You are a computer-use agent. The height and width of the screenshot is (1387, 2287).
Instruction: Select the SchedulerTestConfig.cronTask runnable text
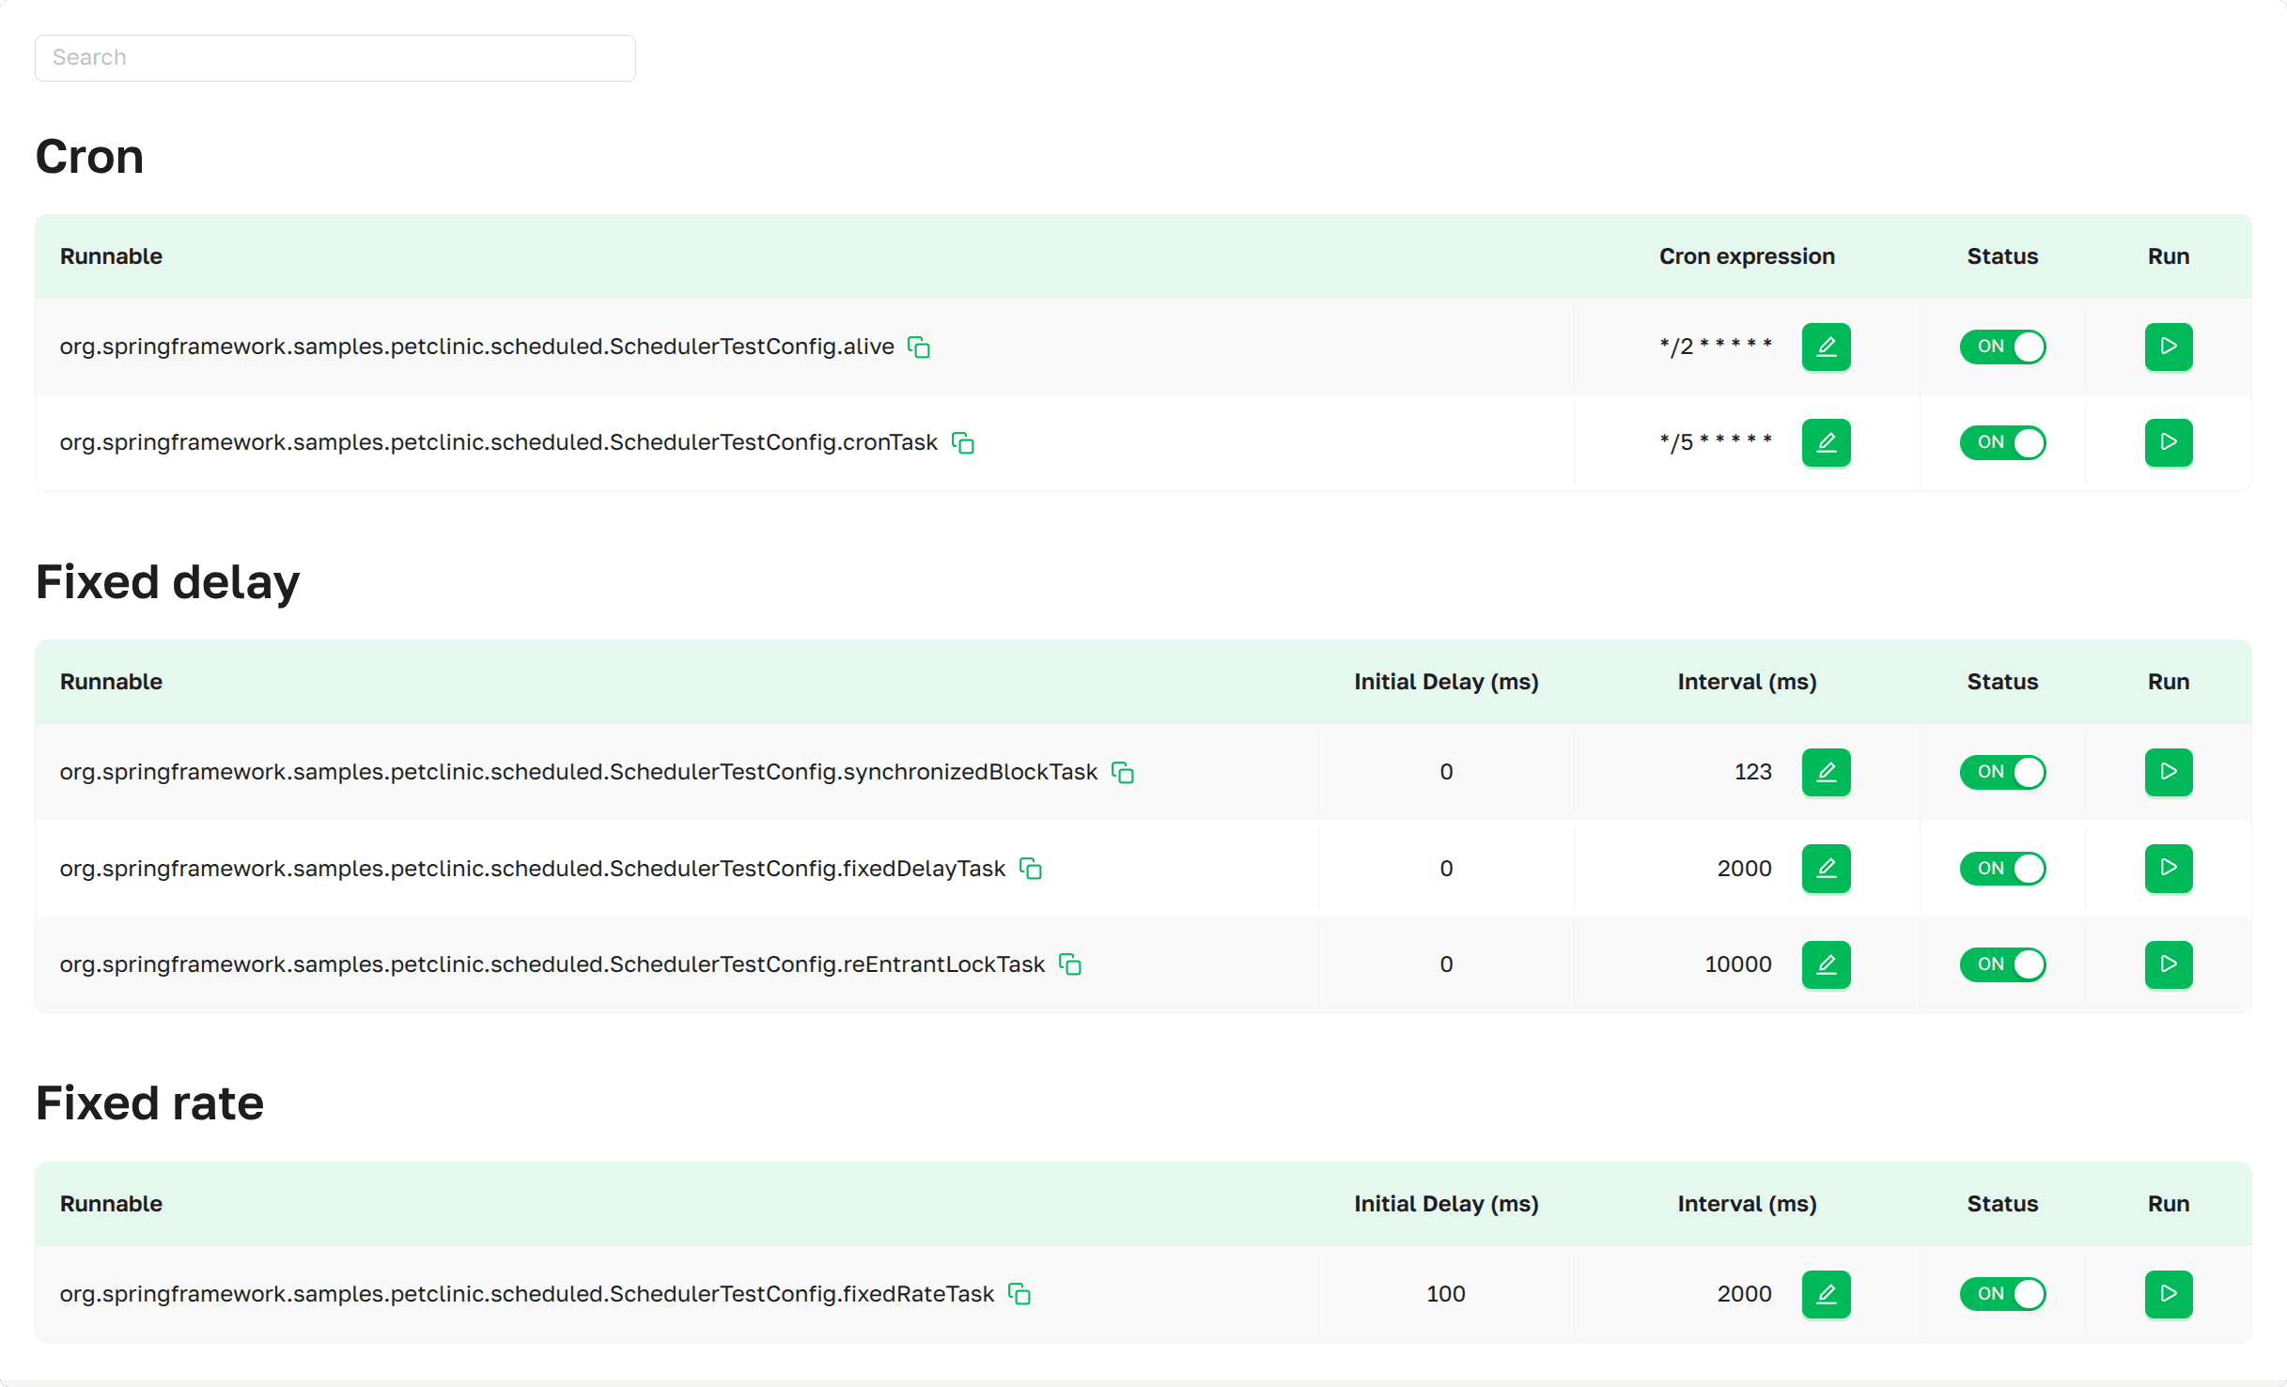pos(498,443)
